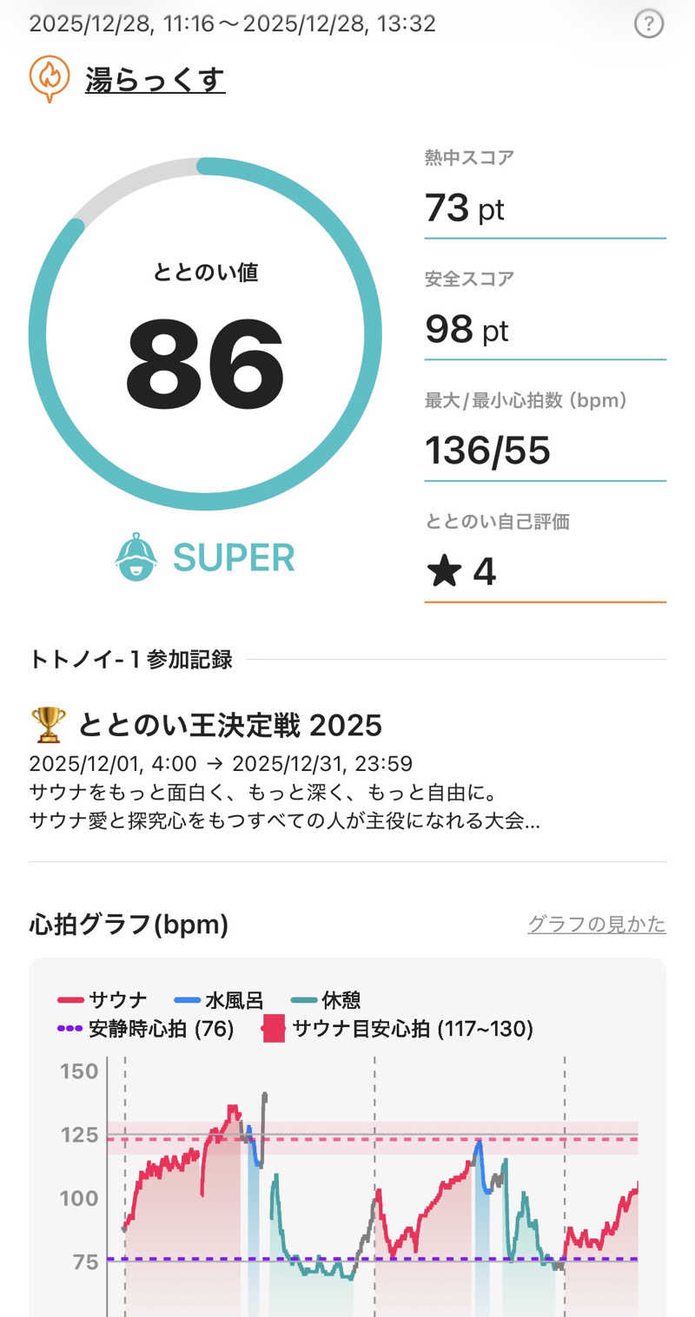Tap the ととのい値 86 circular gauge

point(205,334)
